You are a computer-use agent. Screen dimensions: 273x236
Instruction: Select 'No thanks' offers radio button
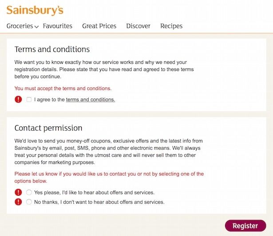click(x=29, y=202)
